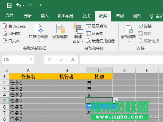Select column B header

tap(66, 70)
